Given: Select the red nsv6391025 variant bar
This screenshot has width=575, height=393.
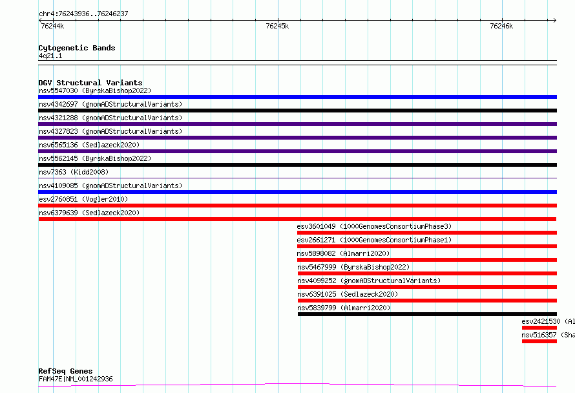Looking at the screenshot, I should [427, 301].
